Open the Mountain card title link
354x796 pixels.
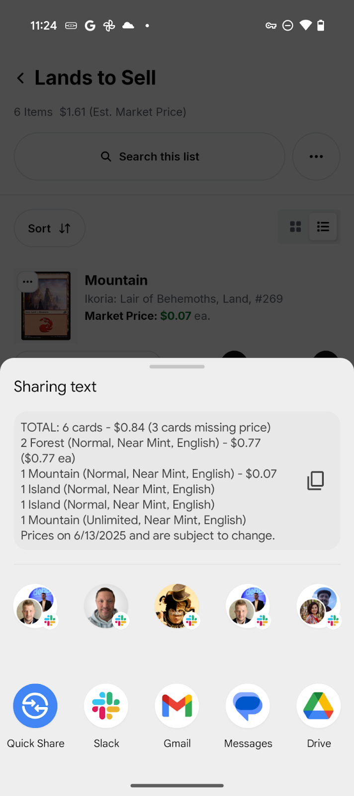tap(116, 280)
